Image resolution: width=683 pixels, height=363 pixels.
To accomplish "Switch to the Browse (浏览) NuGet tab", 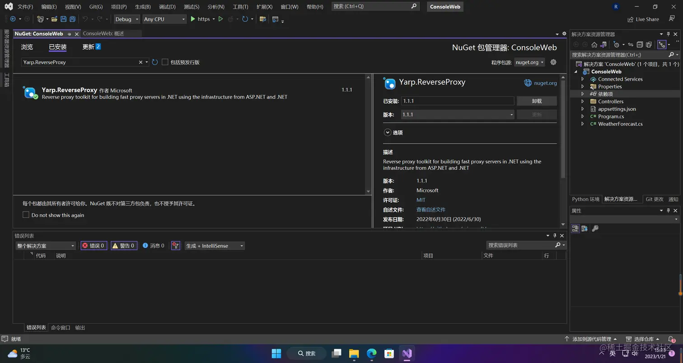I will [27, 47].
